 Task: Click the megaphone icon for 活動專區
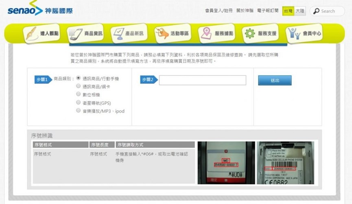click(x=162, y=33)
